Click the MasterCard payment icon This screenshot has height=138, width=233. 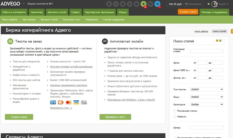pyautogui.click(x=68, y=102)
